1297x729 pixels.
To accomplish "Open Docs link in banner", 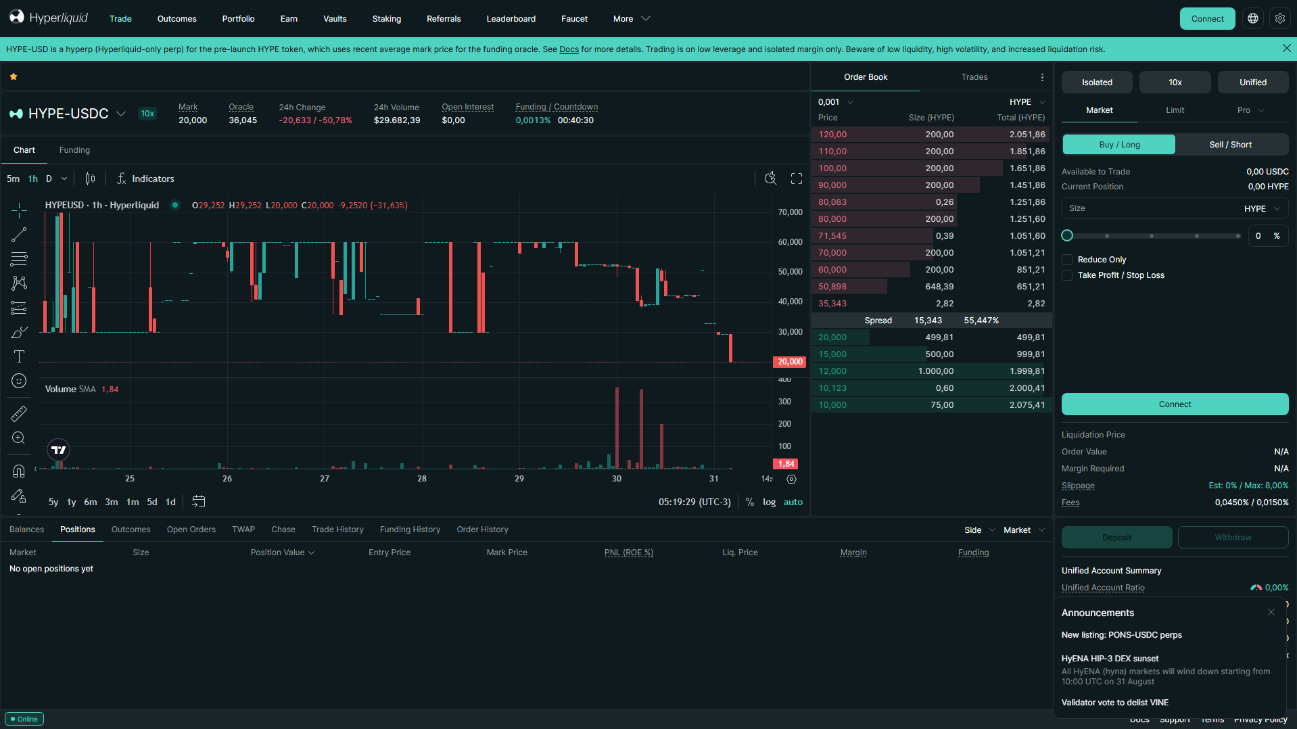I will pyautogui.click(x=569, y=49).
